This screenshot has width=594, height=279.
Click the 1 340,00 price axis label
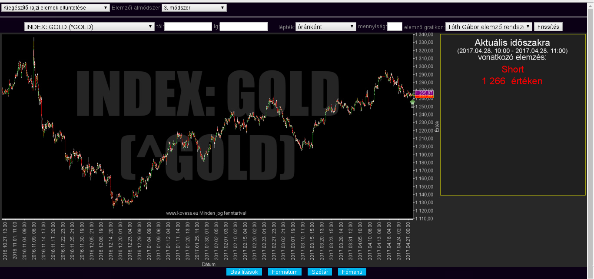coord(424,34)
